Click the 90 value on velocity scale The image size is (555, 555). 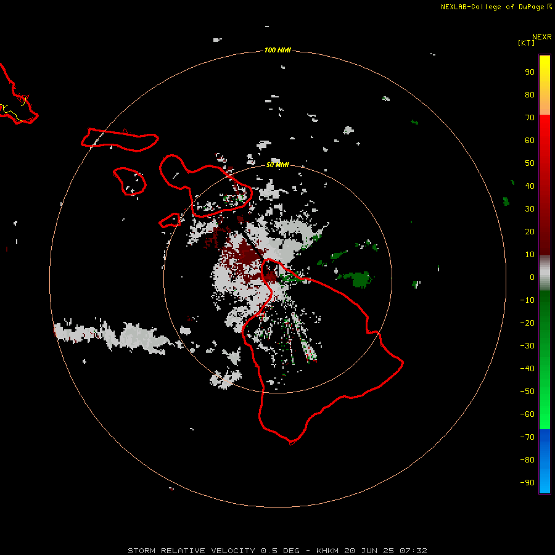(x=530, y=72)
